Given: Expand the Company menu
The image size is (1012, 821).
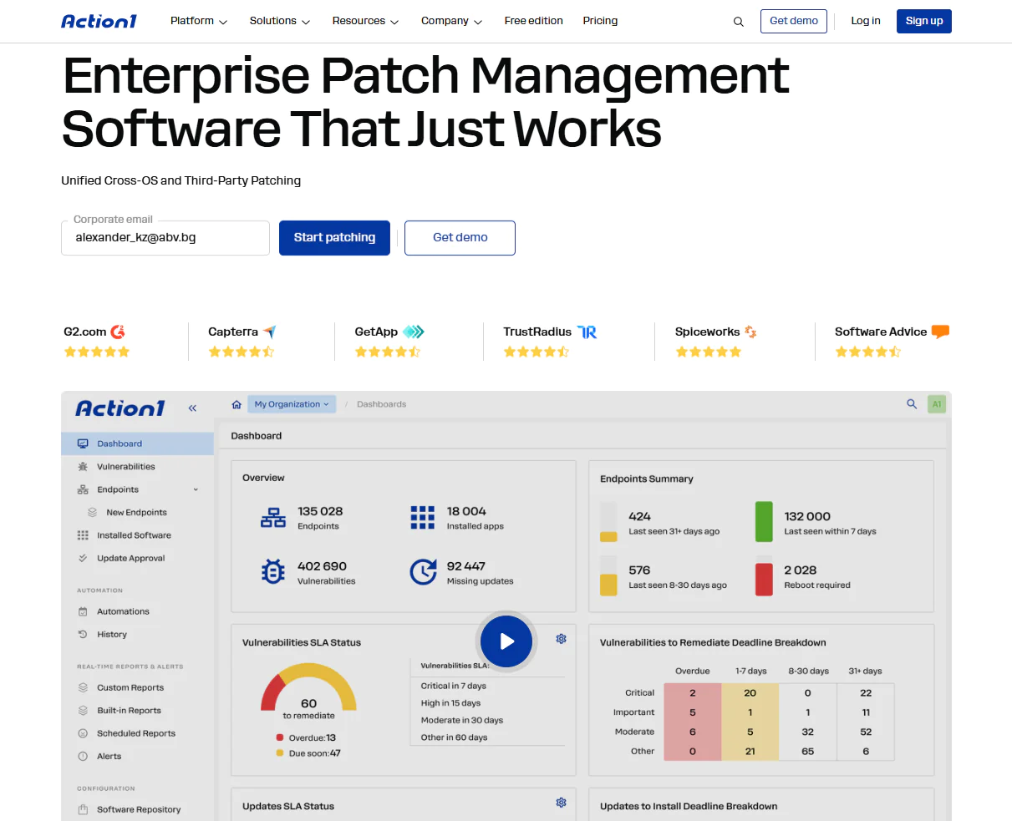Looking at the screenshot, I should click(452, 21).
